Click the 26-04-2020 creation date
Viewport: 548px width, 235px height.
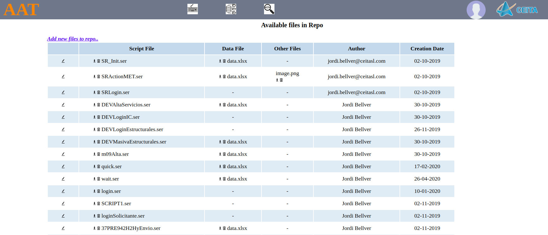(x=427, y=179)
